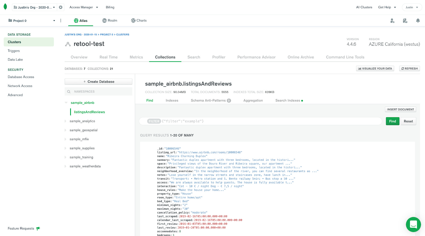Open project options three-dot menu
The width and height of the screenshot is (425, 236).
tap(61, 20)
